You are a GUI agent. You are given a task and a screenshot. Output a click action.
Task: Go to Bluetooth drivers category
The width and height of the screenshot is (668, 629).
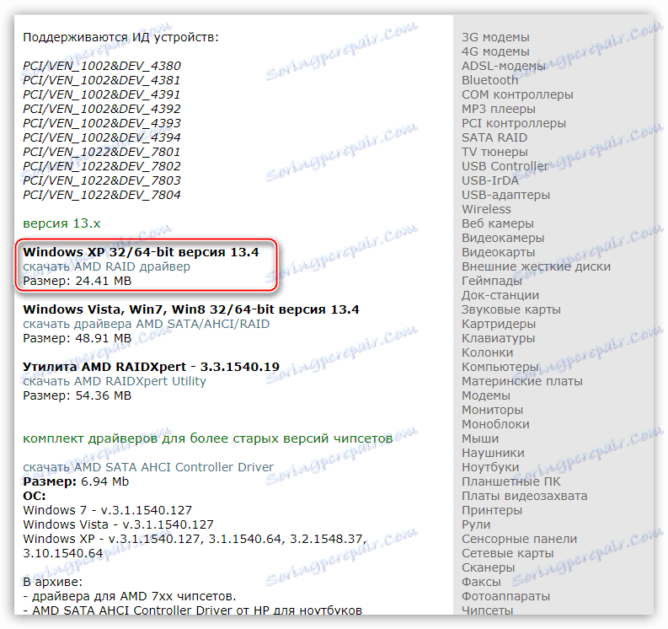click(x=490, y=80)
